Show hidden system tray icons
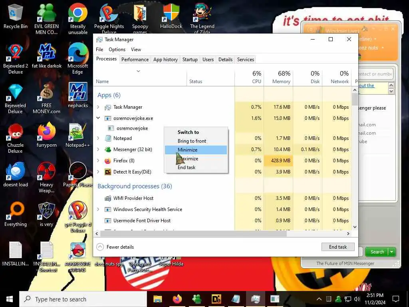Screen dimensions: 409x307 (319, 299)
